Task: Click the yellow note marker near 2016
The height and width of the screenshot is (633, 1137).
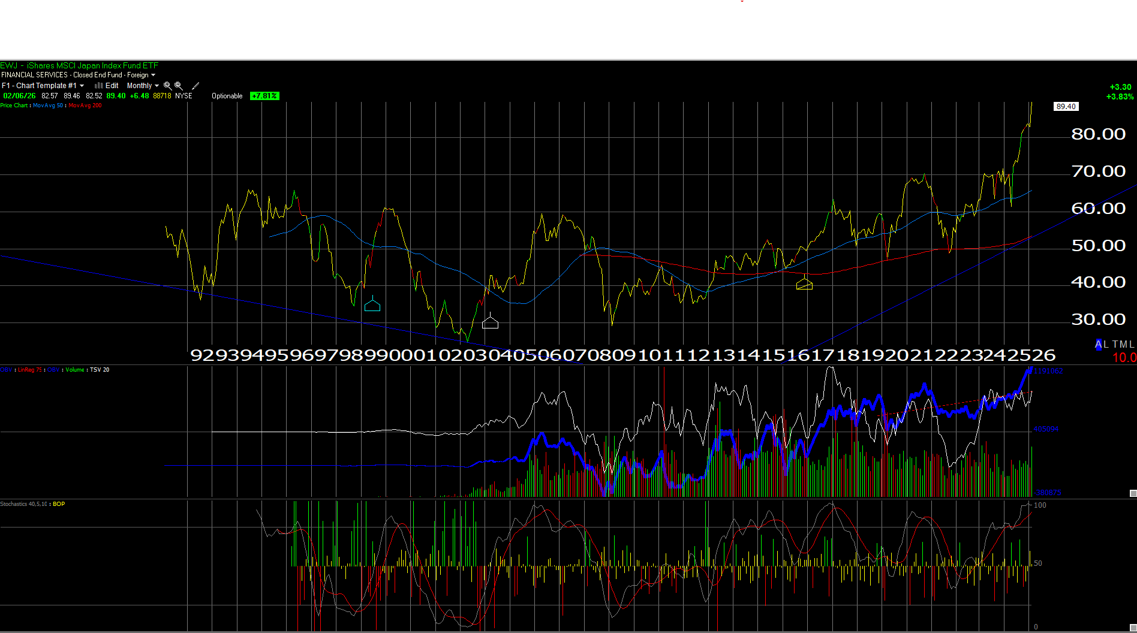Action: pos(804,284)
